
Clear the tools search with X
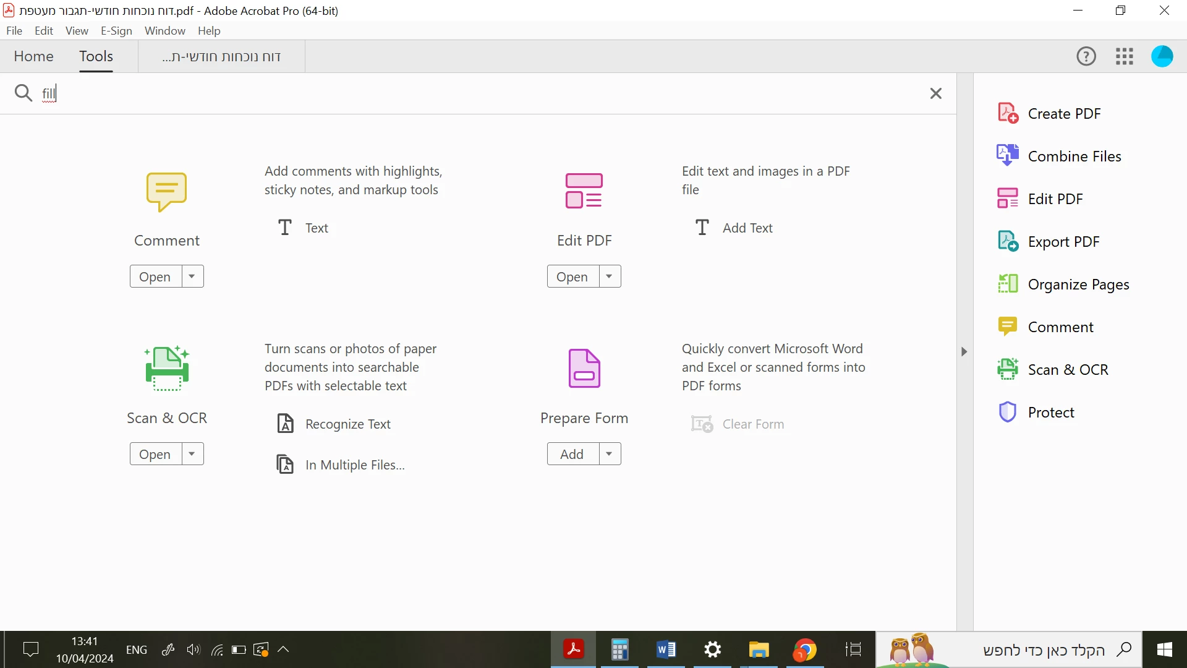tap(935, 93)
